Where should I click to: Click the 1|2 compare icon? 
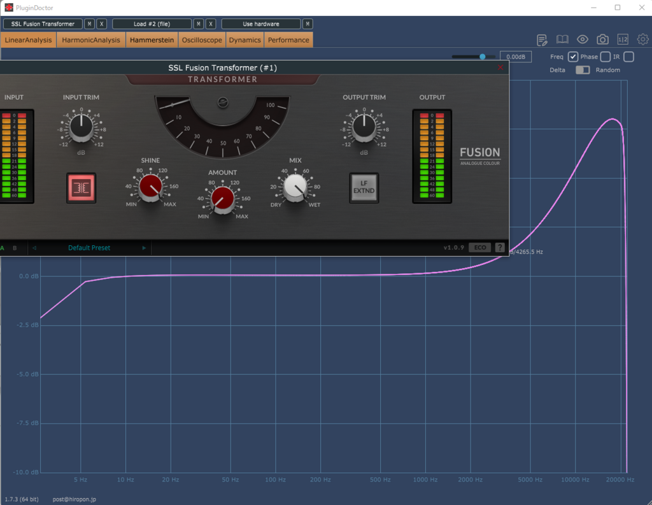[623, 39]
